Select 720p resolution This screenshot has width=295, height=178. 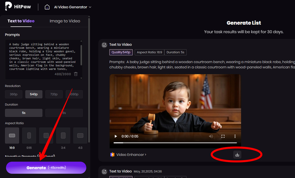pos(54,94)
